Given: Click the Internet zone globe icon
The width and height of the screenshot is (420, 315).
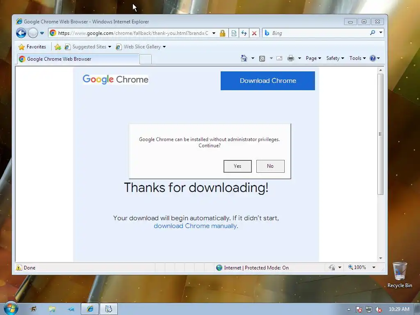Looking at the screenshot, I should point(219,267).
